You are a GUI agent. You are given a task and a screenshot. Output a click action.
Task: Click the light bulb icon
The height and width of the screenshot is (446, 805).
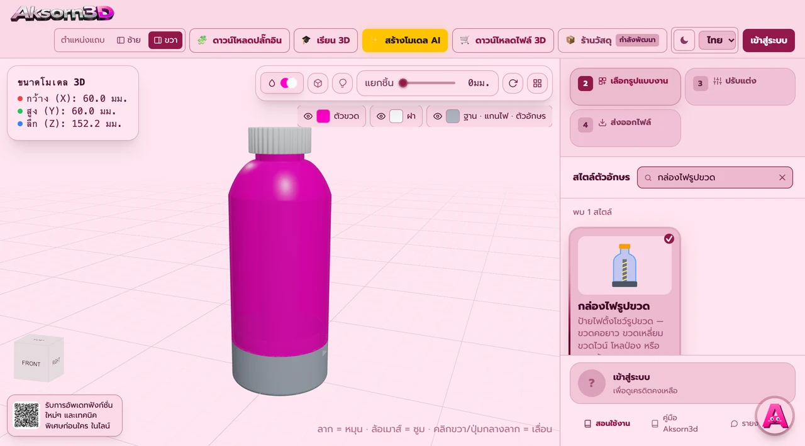click(342, 83)
